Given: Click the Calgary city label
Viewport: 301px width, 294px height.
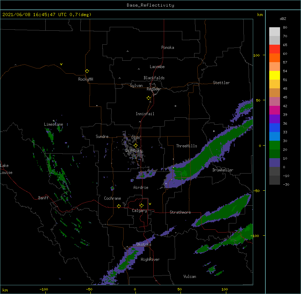Looking at the screenshot, I should [x=139, y=211].
